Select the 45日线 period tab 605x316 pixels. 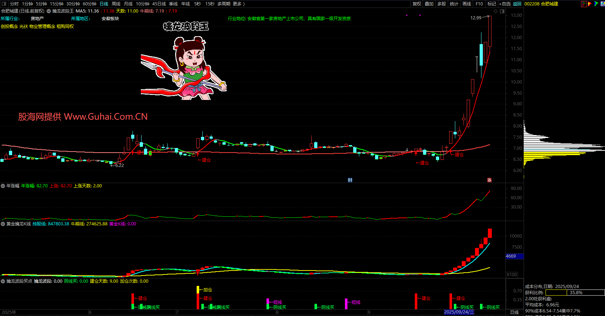coord(159,4)
